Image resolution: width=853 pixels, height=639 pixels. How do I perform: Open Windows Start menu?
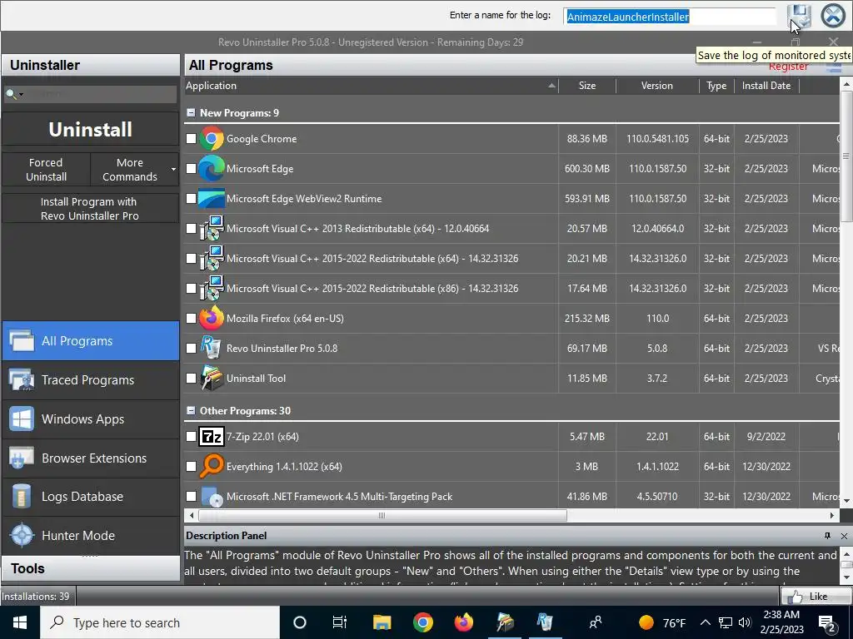click(x=20, y=622)
